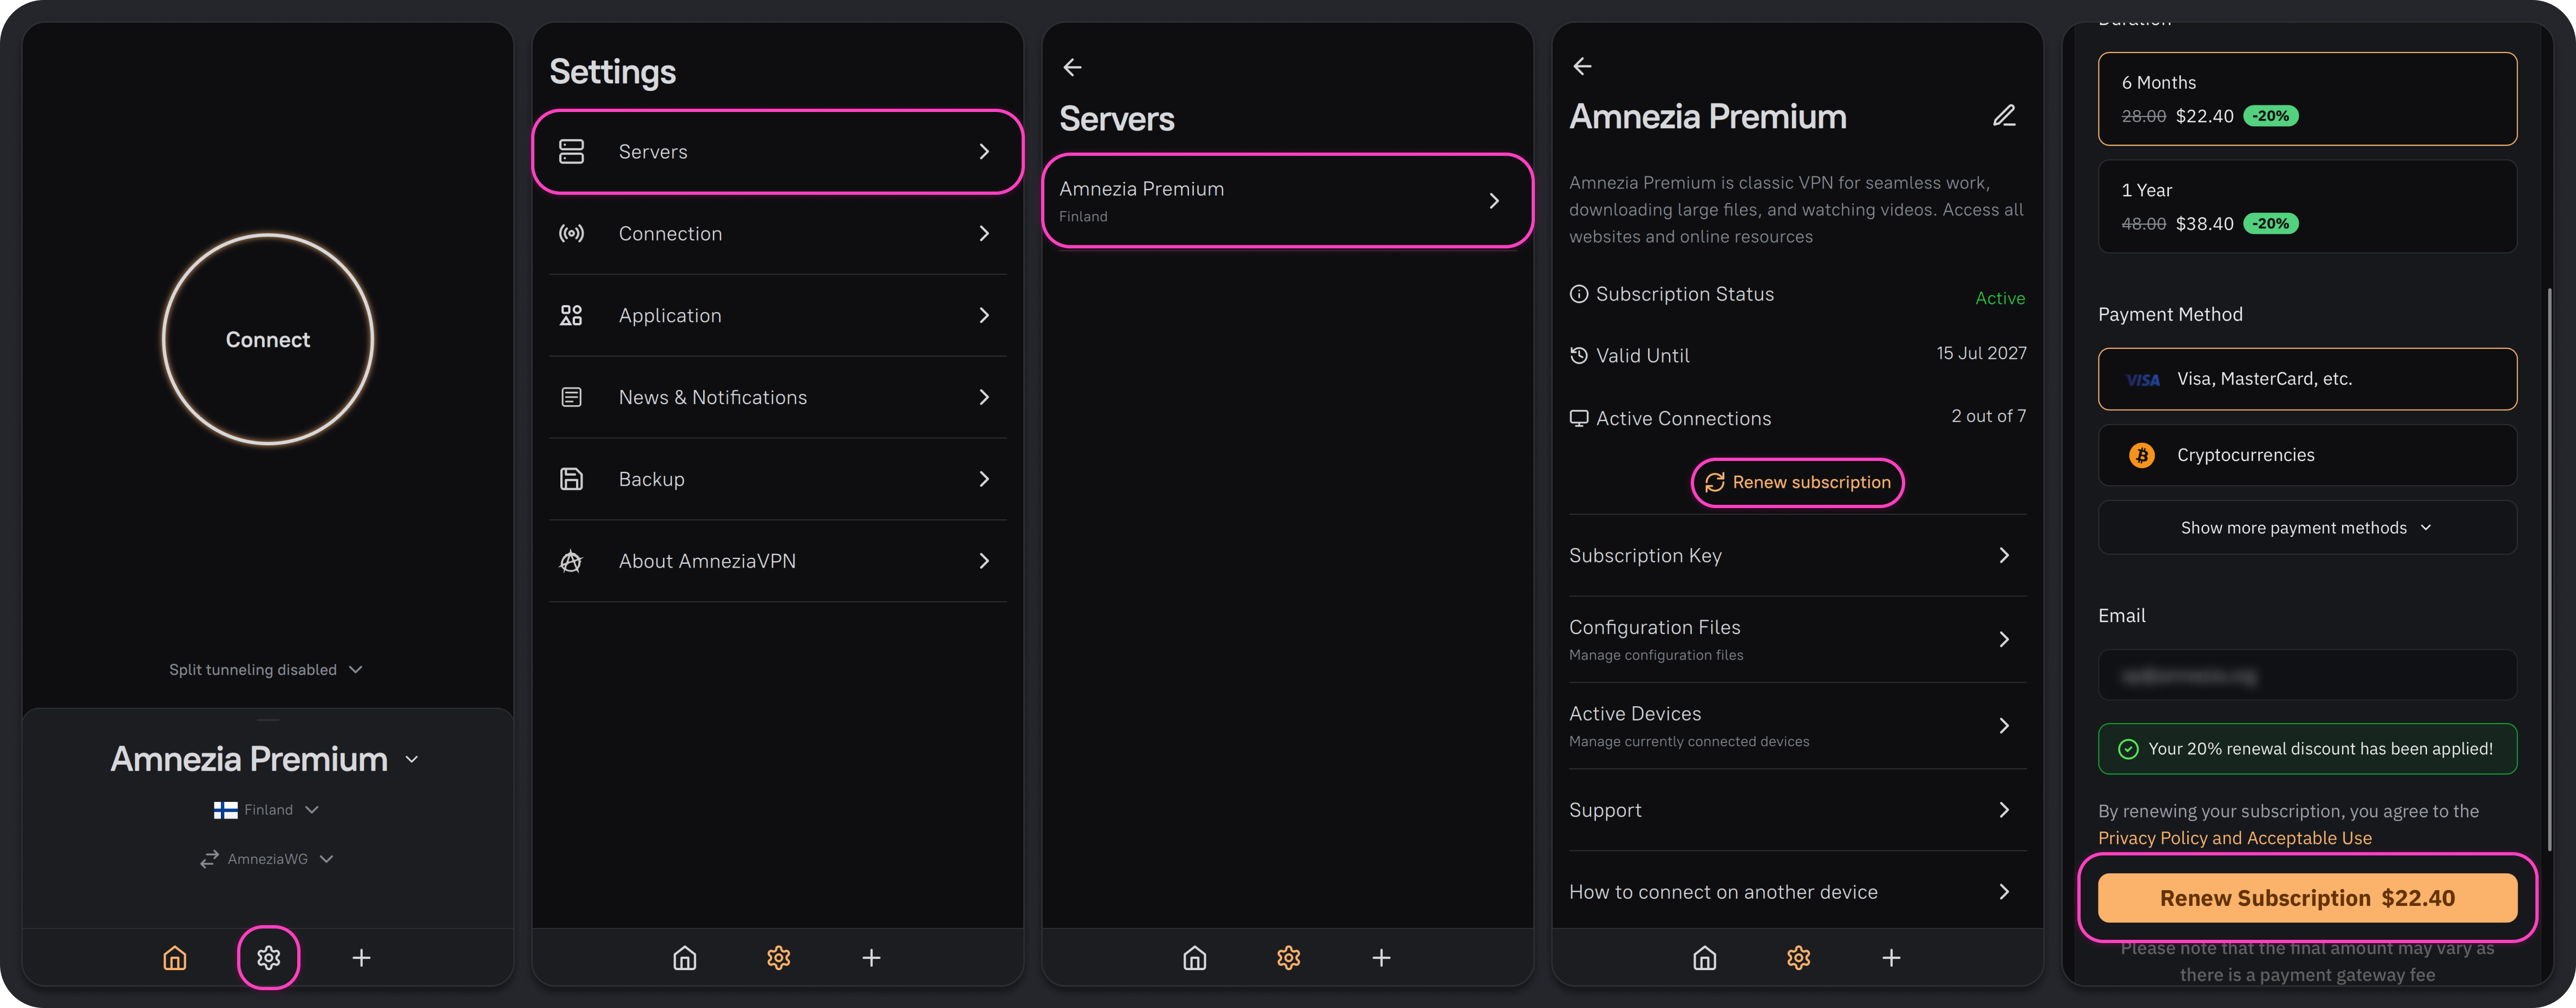The width and height of the screenshot is (2576, 1008).
Task: Click pencil edit icon next to Amnezia Premium
Action: pyautogui.click(x=2004, y=116)
